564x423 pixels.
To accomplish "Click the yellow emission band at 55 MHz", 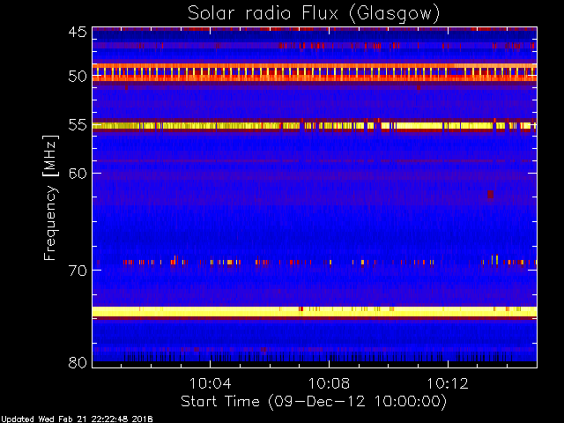I will tap(315, 125).
